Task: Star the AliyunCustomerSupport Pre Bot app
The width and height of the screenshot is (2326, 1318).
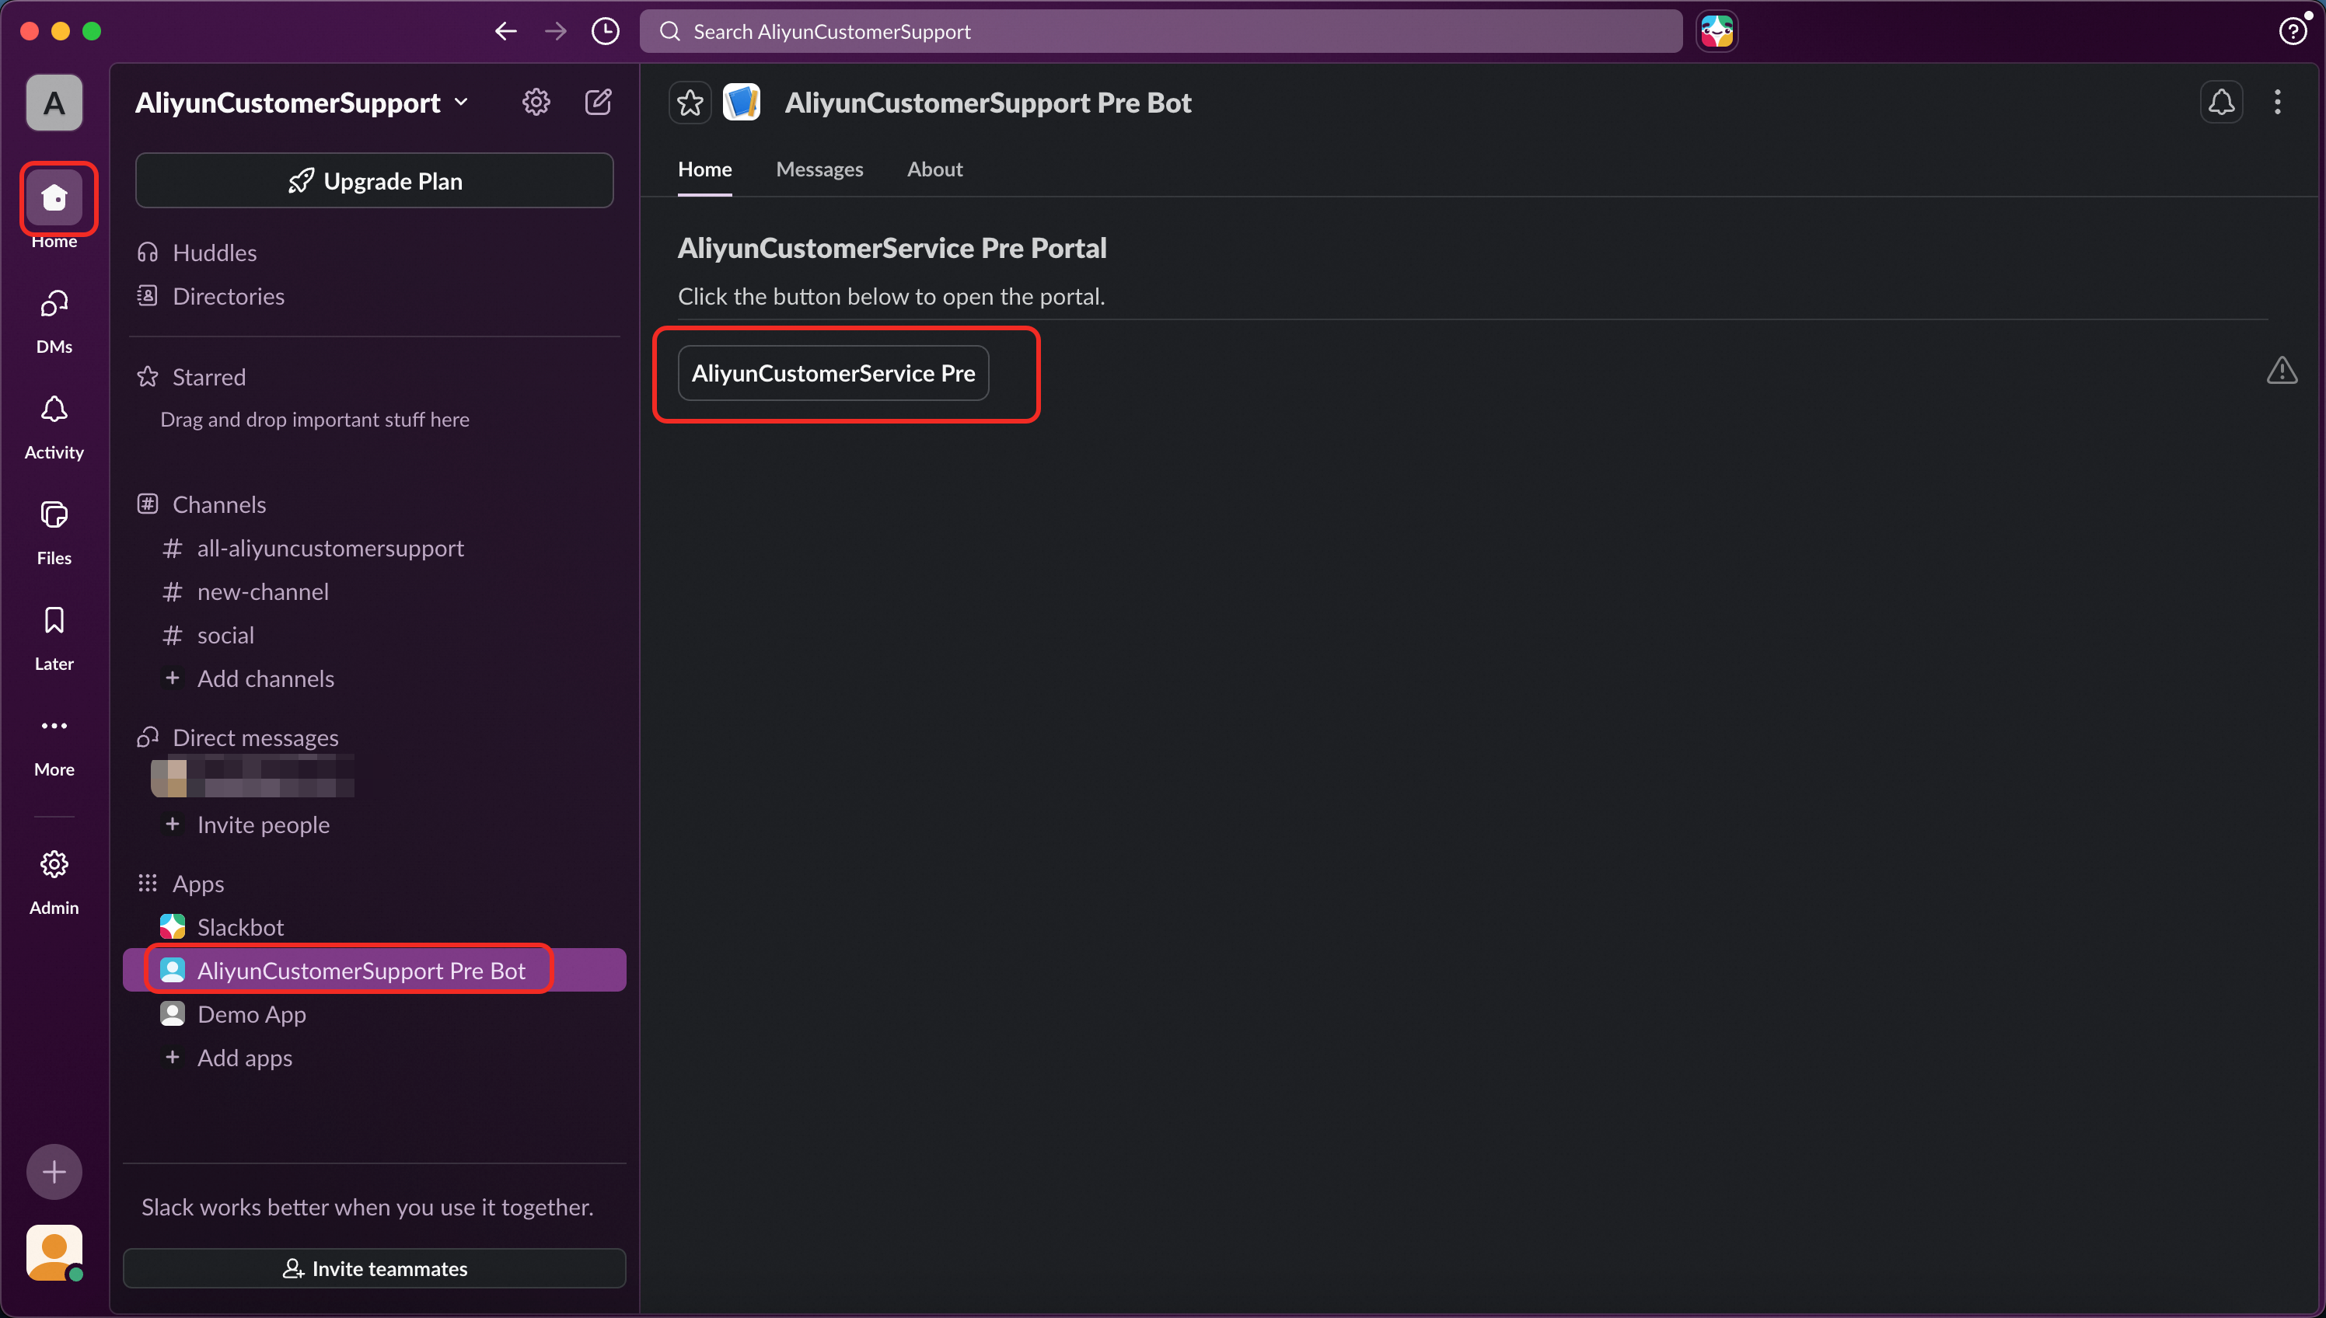Action: tap(690, 103)
